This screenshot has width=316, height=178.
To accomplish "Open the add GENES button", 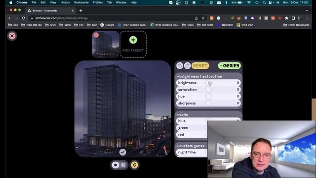I will click(229, 66).
